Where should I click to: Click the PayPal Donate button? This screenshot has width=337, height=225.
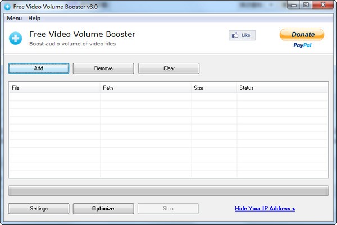click(x=302, y=35)
